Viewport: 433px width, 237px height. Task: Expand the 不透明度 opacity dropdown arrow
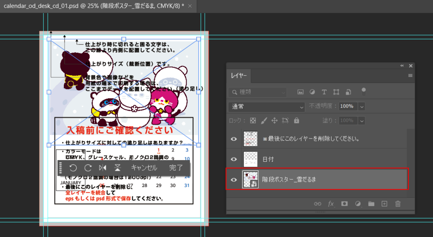click(361, 106)
